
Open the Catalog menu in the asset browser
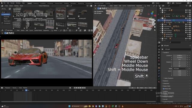16,6
